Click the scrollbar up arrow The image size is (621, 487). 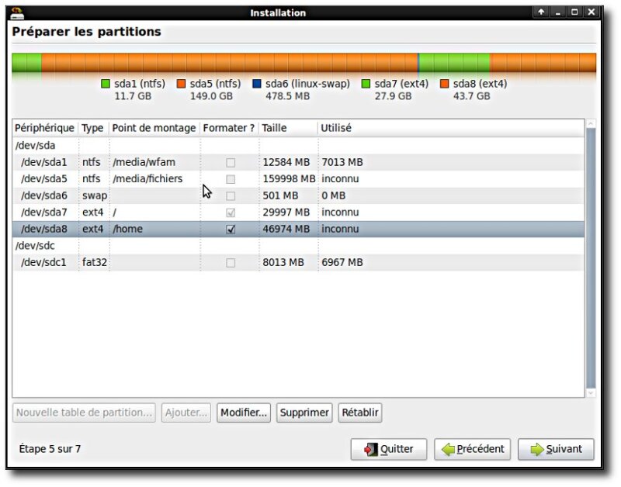point(591,124)
